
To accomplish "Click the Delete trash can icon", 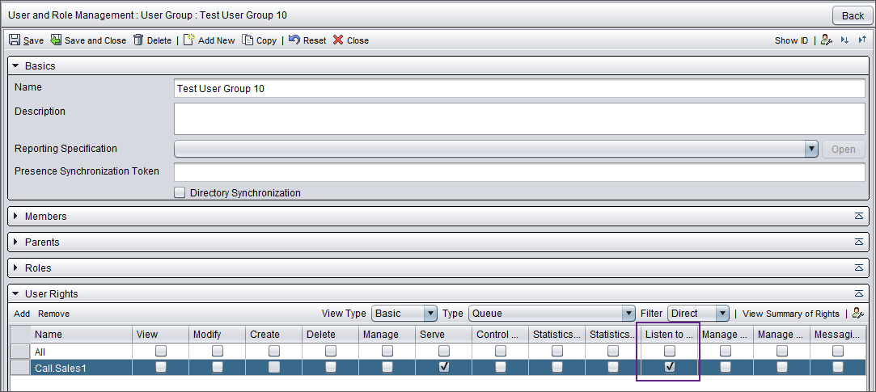I will pyautogui.click(x=138, y=40).
